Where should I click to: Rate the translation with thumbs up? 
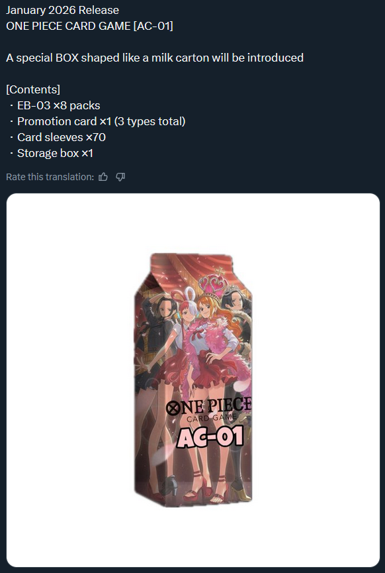pyautogui.click(x=103, y=177)
